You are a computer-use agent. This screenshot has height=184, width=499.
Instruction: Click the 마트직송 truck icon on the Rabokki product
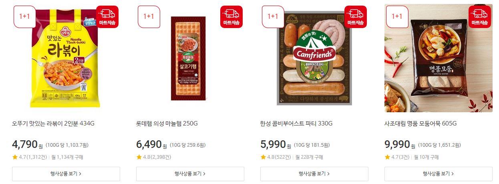tap(107, 16)
